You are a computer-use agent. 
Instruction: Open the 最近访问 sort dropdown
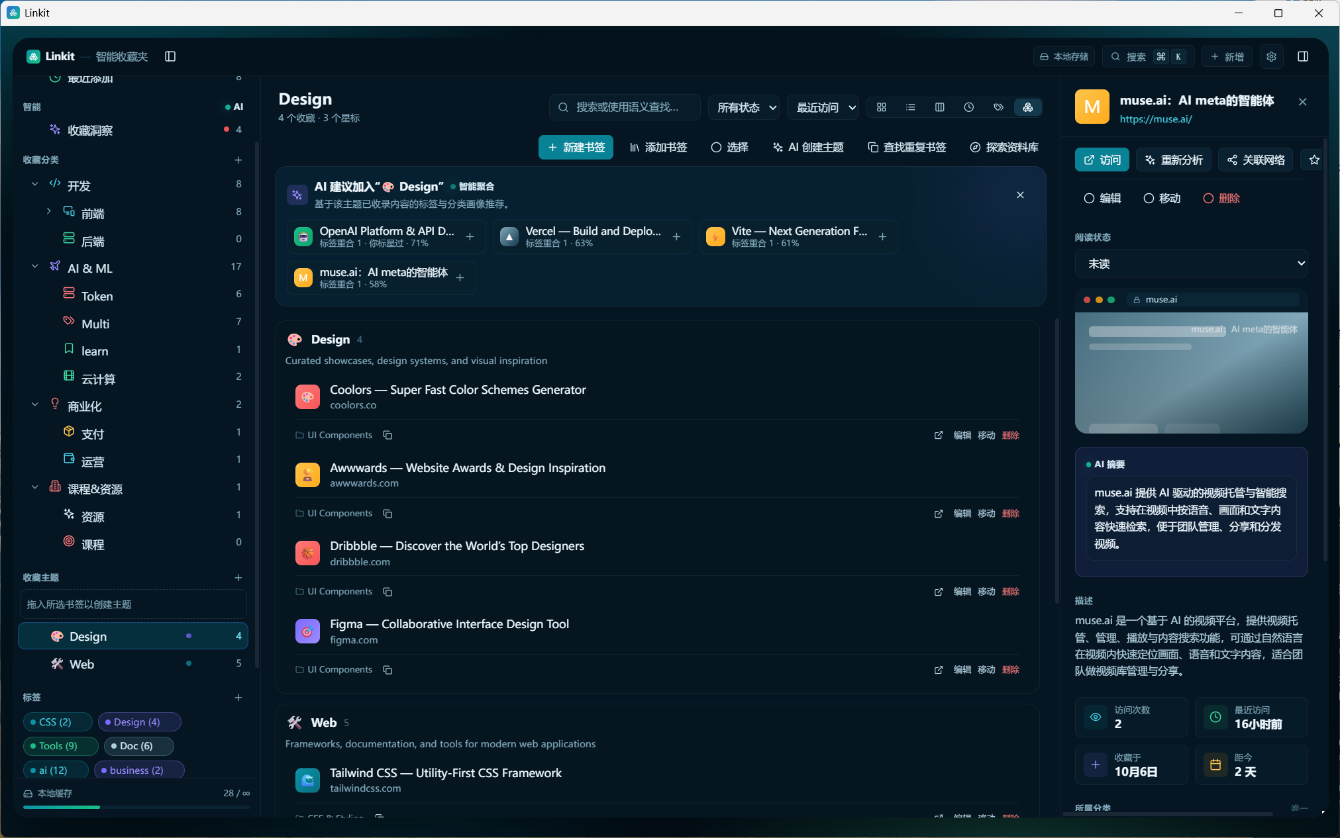823,107
